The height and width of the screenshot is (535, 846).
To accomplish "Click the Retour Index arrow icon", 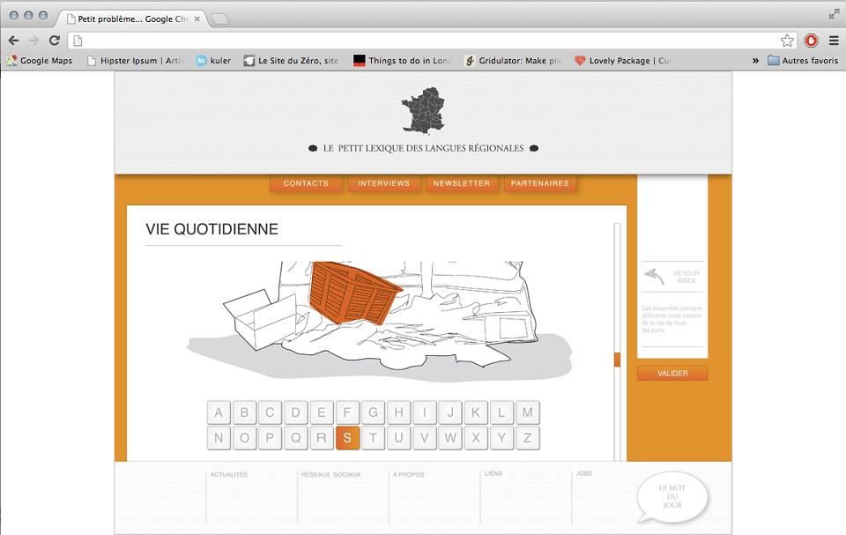I will 655,277.
